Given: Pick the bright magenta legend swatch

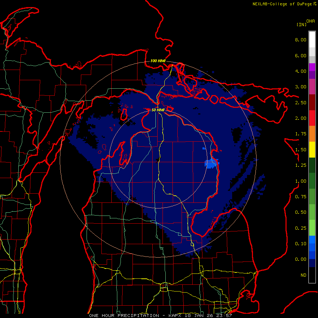Looking at the screenshot, I should pos(312,67).
